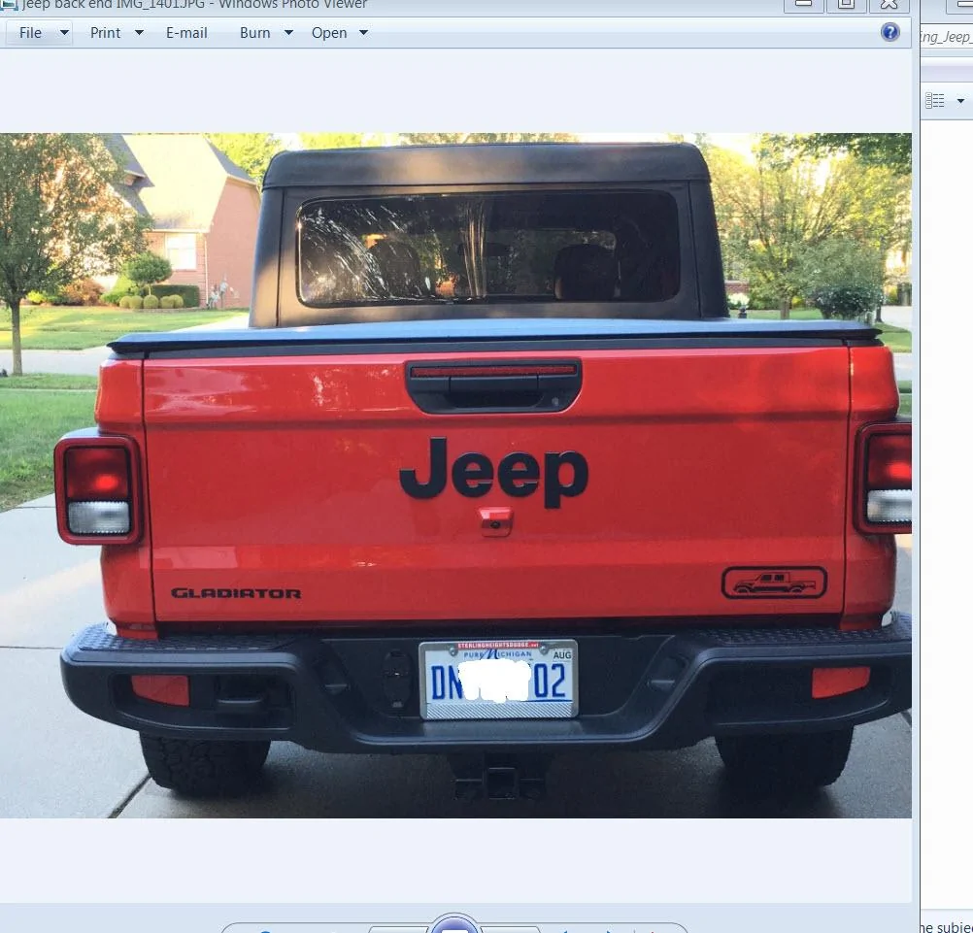Maximize the Windows Photo Viewer window
The height and width of the screenshot is (933, 973).
pyautogui.click(x=847, y=5)
